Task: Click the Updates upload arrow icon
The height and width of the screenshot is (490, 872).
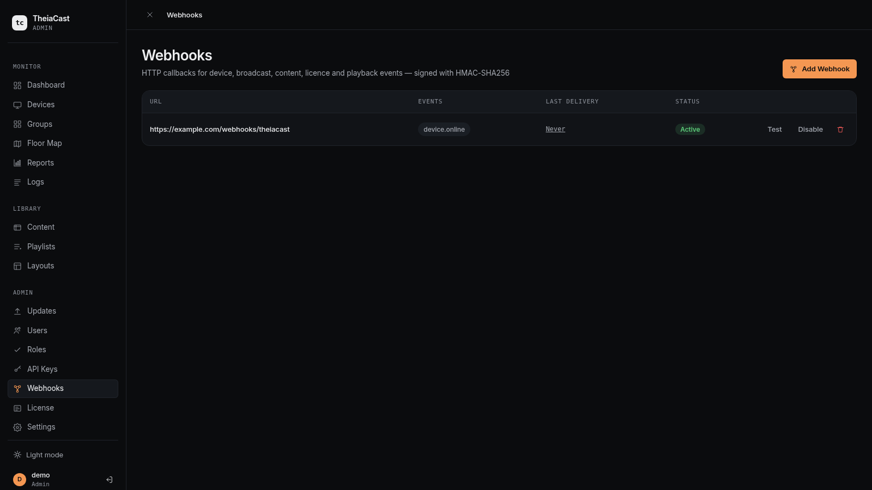Action: click(x=17, y=311)
